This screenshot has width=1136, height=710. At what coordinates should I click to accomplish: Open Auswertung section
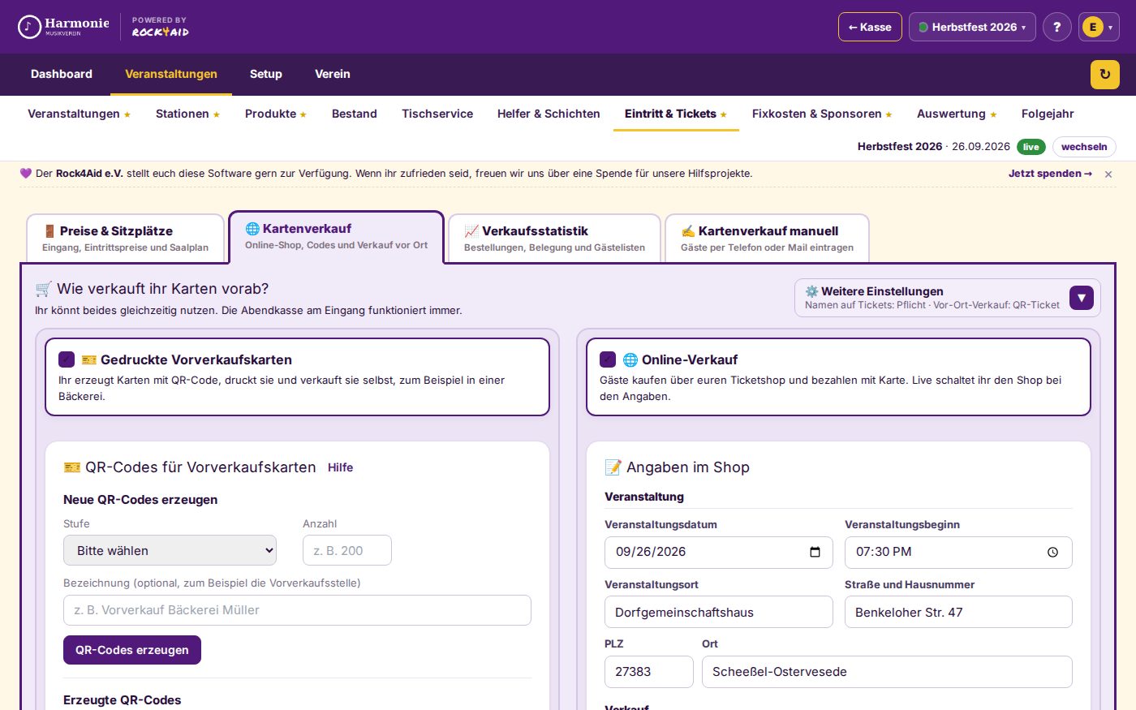pos(957,114)
